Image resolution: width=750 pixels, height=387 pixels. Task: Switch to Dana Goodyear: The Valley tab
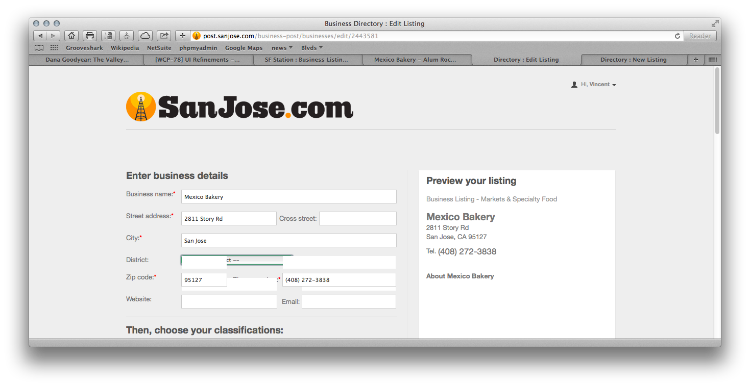(x=87, y=60)
